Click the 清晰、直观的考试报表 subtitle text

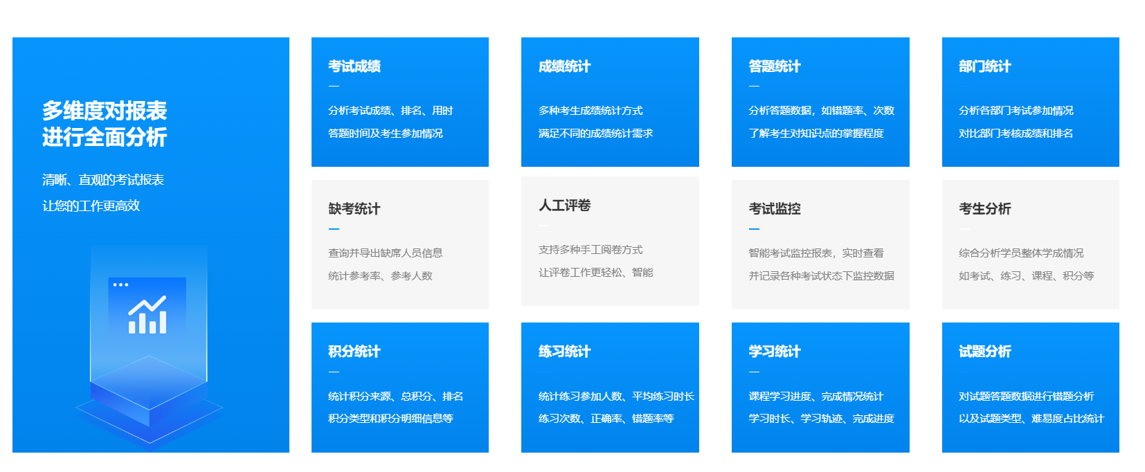tap(103, 180)
